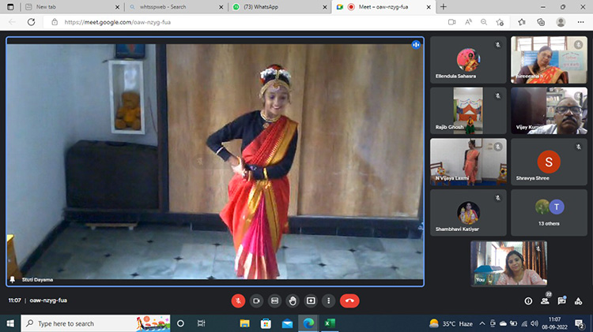Open the chat with everyone panel
The height and width of the screenshot is (332, 593).
(x=561, y=300)
